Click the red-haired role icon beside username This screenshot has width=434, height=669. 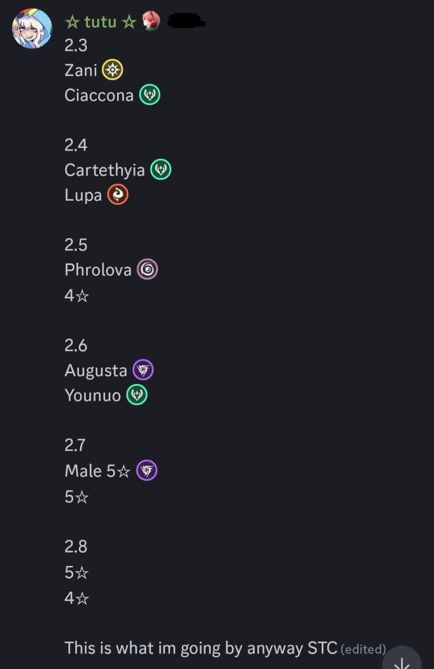tap(150, 21)
